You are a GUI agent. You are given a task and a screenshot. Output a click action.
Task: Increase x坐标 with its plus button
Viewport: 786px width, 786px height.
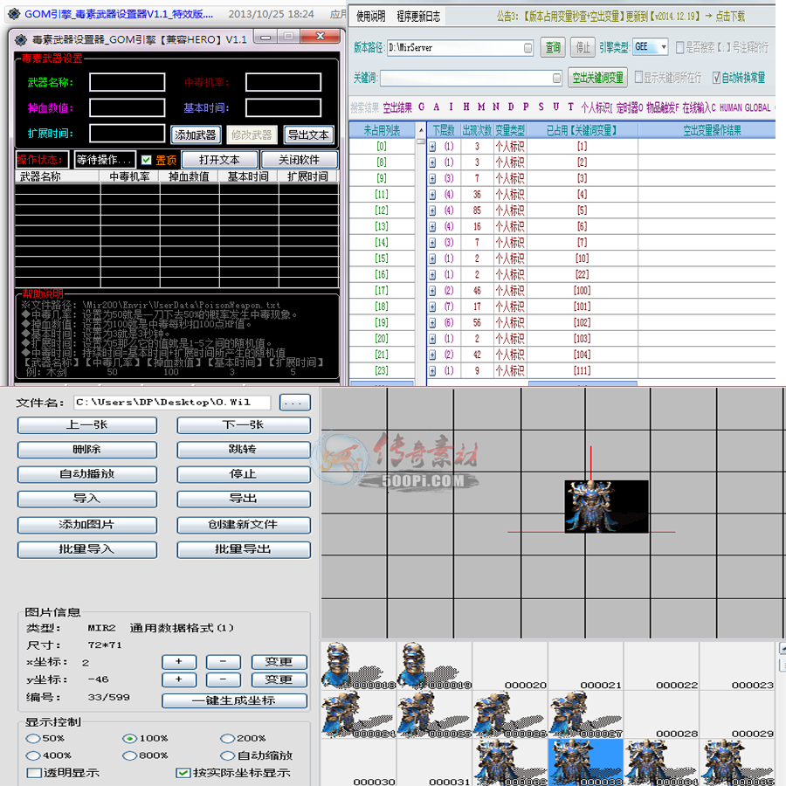coord(179,662)
